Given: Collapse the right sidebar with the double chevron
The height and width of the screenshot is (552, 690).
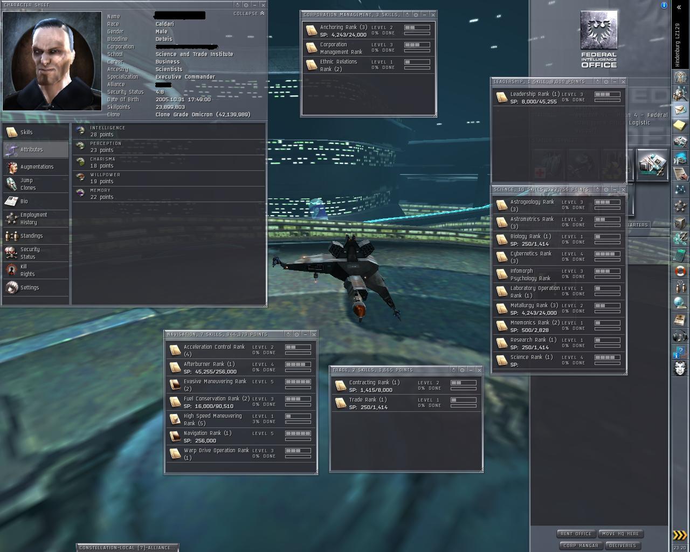Looking at the screenshot, I should [x=679, y=7].
